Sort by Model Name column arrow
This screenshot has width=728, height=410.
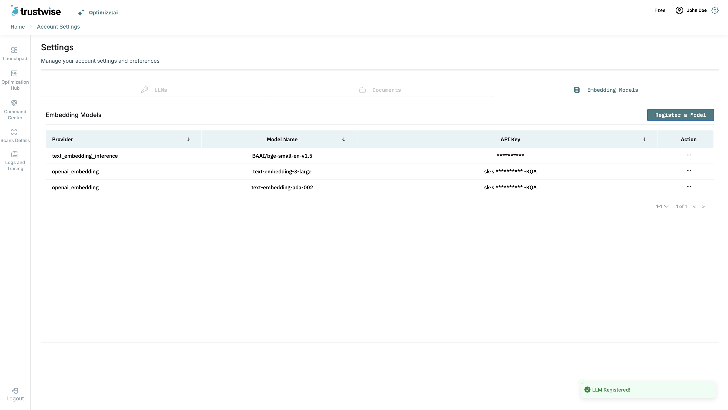pos(344,139)
